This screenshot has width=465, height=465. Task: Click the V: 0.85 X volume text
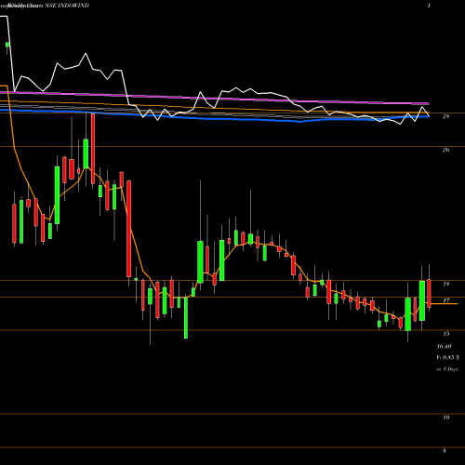coord(448,358)
